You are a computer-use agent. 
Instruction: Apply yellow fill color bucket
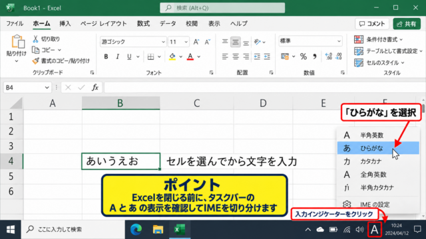[172, 56]
